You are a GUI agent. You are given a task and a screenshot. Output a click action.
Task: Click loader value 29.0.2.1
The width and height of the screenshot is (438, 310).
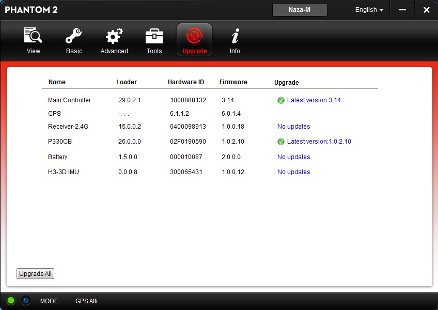tap(129, 100)
